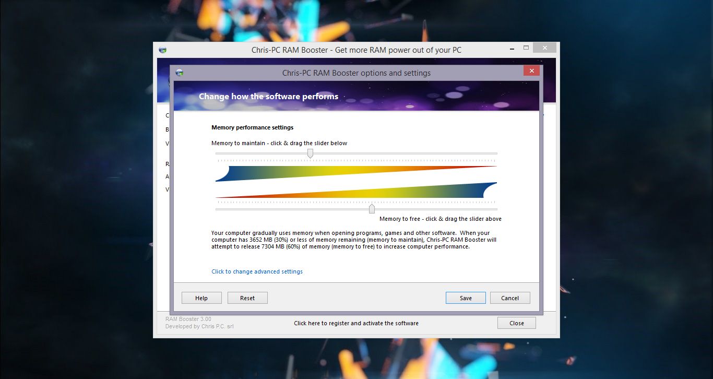Click 'Memory to maintain - click & drag' label
The height and width of the screenshot is (379, 713).
[279, 143]
